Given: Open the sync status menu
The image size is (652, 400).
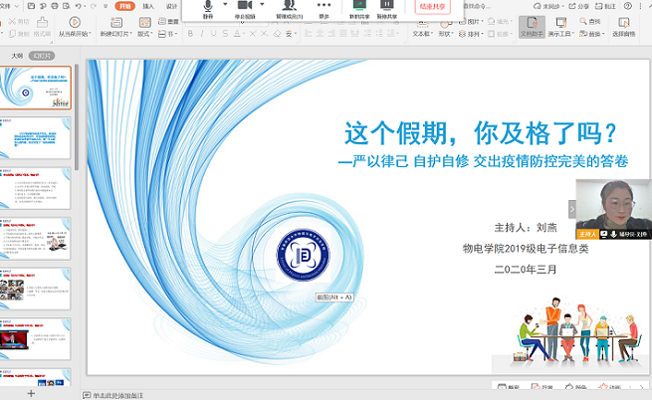Looking at the screenshot, I should 548,6.
